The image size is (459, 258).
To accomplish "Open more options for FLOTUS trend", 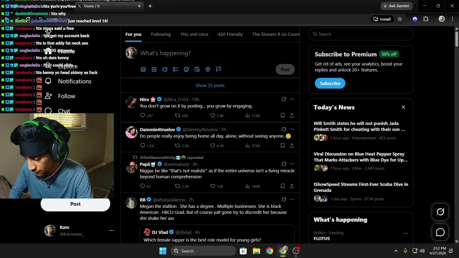I will pyautogui.click(x=405, y=233).
